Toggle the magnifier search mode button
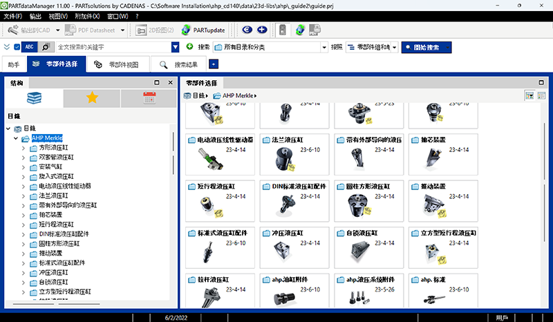553x322 pixels. (x=46, y=47)
